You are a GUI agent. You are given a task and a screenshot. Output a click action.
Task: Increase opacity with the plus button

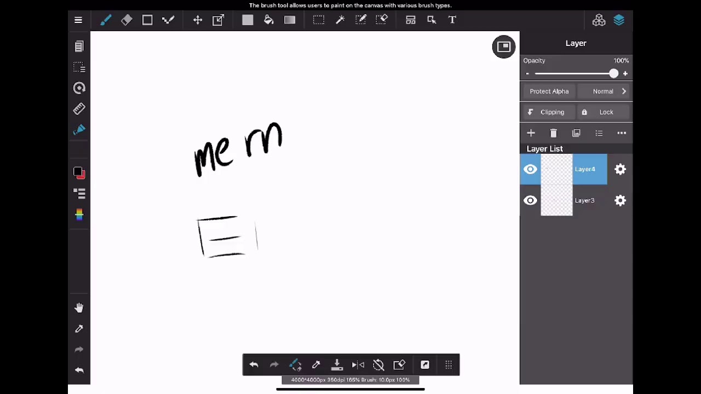click(x=625, y=73)
